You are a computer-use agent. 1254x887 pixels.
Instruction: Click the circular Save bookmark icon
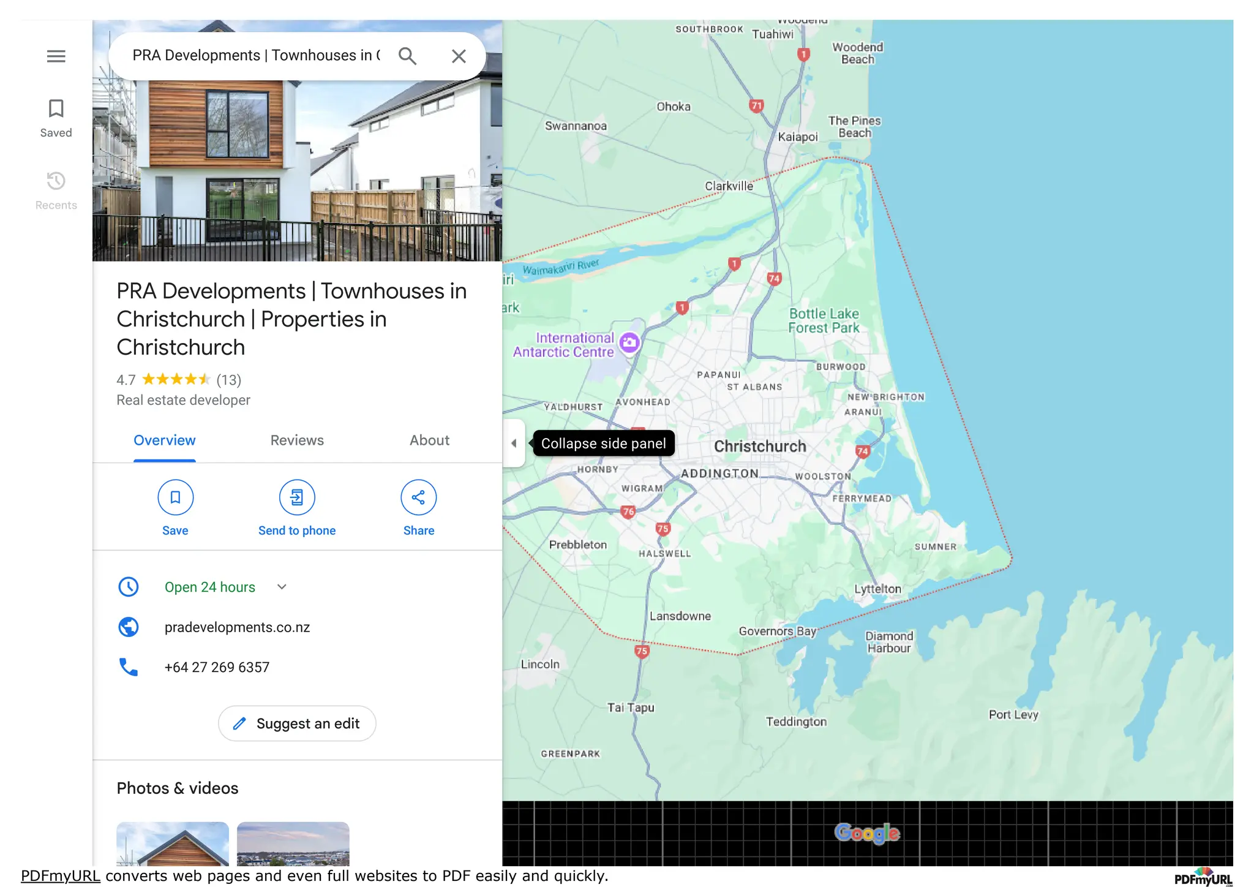click(x=175, y=497)
